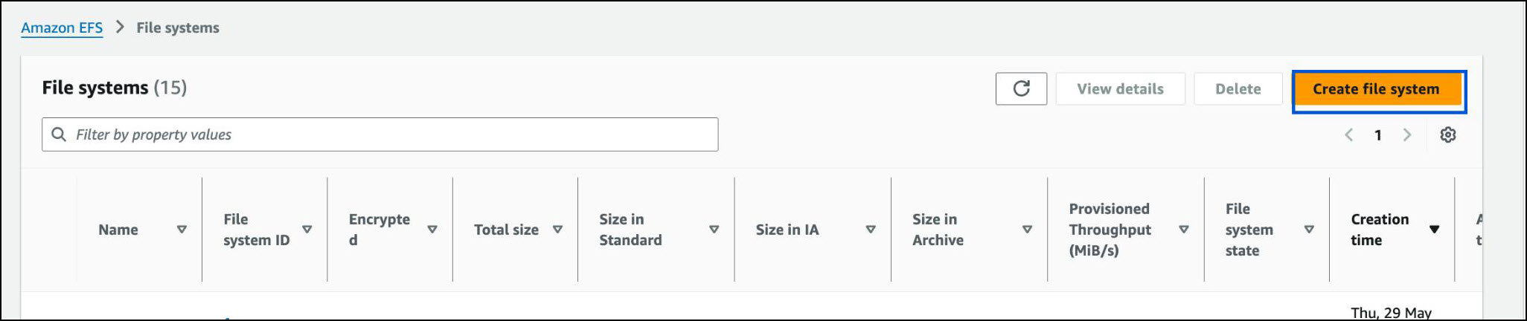
Task: Sort by Provisioned Throughput arrow
Action: click(1183, 230)
